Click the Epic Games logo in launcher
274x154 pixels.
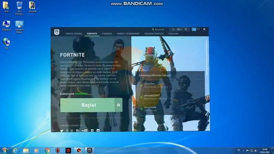57,32
